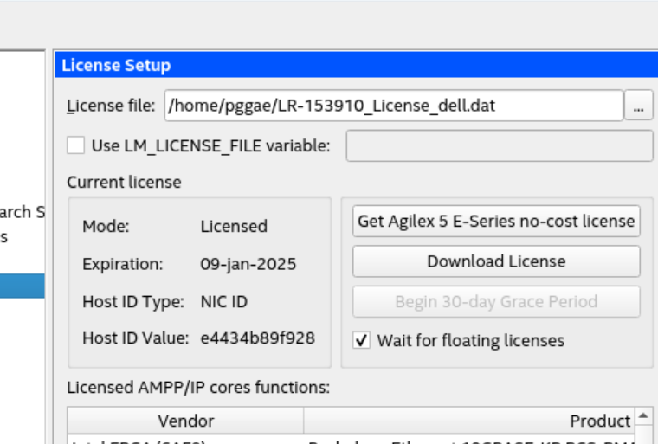
Task: Click the License file path field
Action: click(393, 106)
